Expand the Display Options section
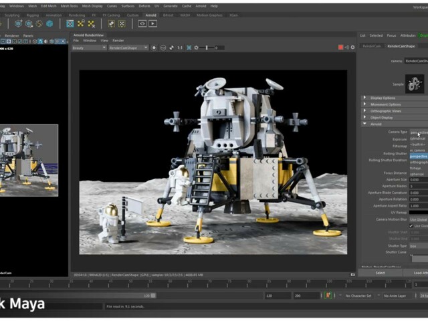428x321 pixels. click(x=383, y=98)
